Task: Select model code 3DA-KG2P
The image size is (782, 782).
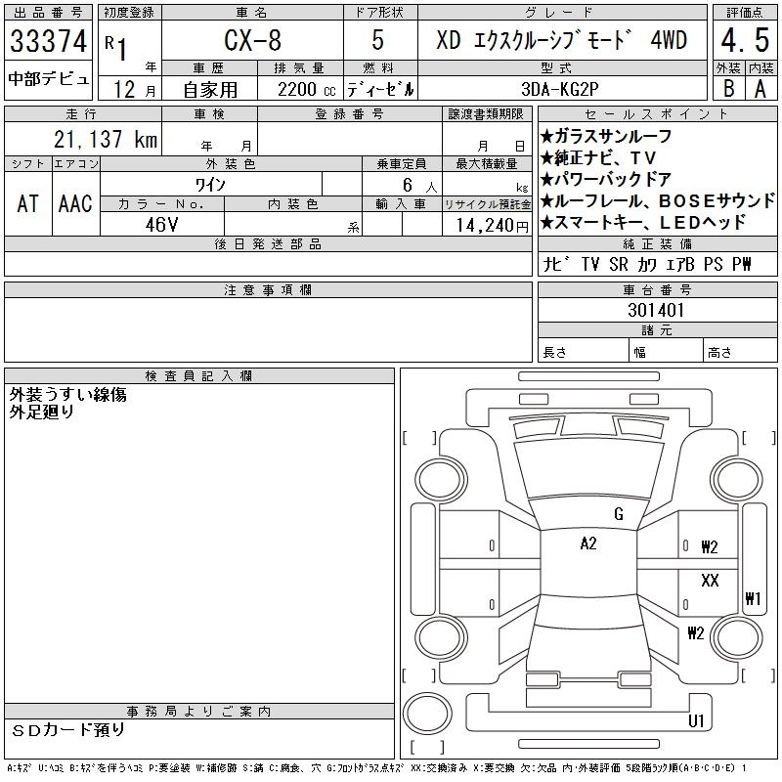Action: [x=560, y=89]
